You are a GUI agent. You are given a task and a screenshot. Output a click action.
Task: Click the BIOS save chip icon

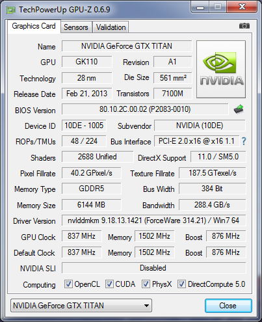coord(239,109)
